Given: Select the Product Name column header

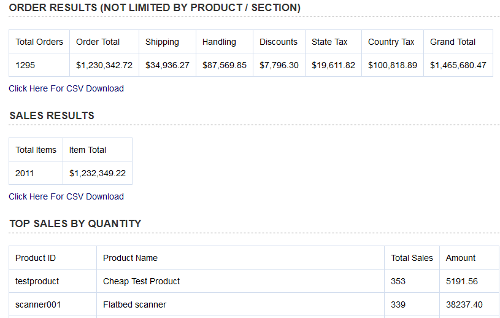Looking at the screenshot, I should coord(130,258).
